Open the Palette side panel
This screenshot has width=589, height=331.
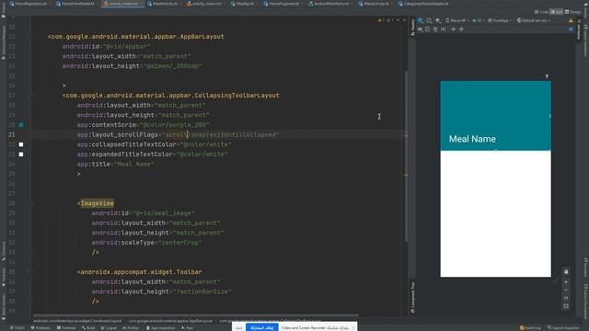412,27
